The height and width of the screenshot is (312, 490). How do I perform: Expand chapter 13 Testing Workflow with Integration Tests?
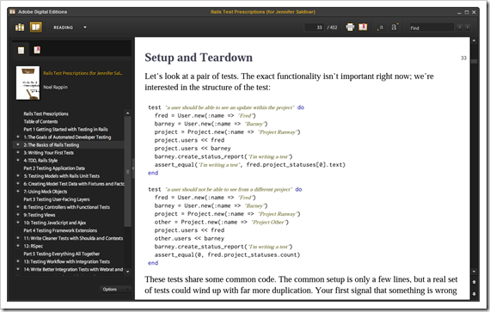[18, 261]
